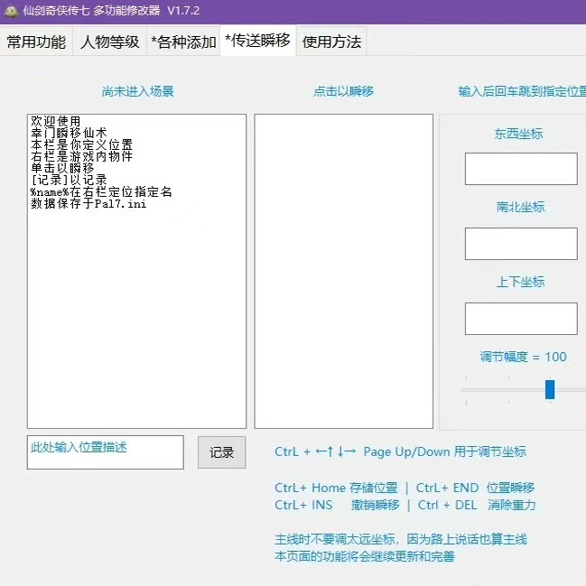Click the 南北坐标 label
586x586 pixels.
tap(520, 207)
